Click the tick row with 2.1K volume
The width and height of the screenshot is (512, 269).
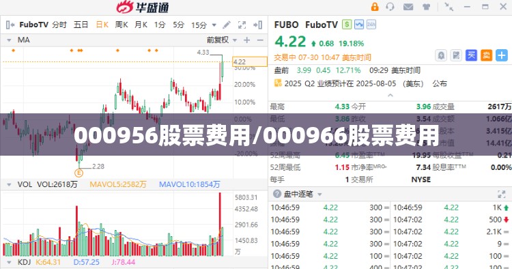point(451,231)
